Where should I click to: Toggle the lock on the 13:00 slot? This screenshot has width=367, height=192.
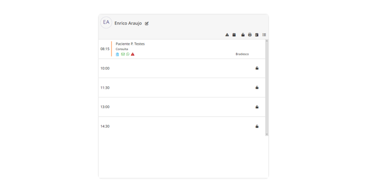(x=257, y=107)
